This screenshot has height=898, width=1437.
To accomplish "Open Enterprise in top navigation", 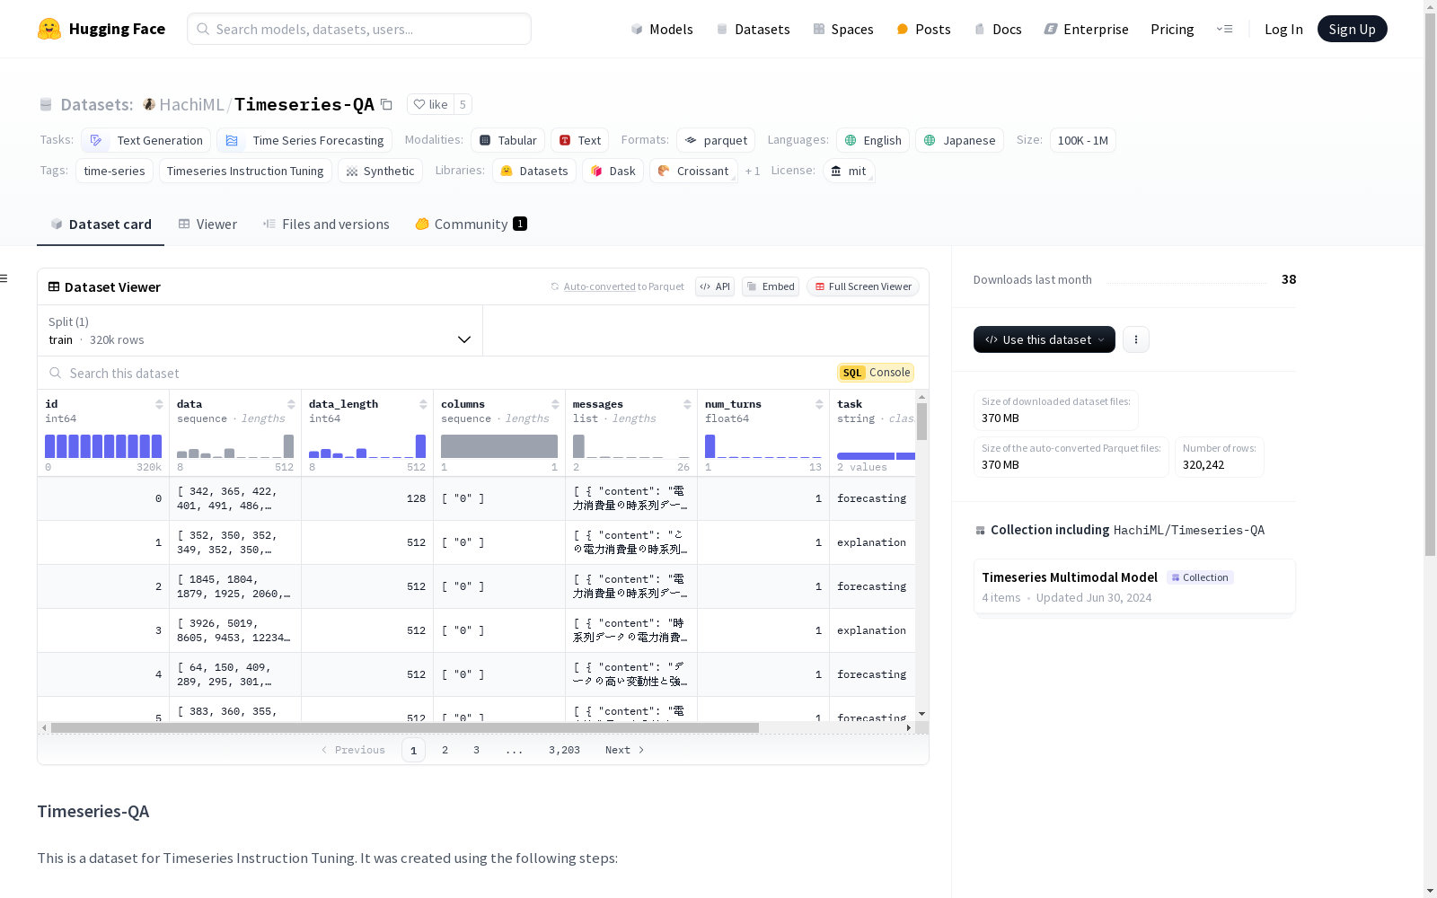I will pyautogui.click(x=1087, y=29).
